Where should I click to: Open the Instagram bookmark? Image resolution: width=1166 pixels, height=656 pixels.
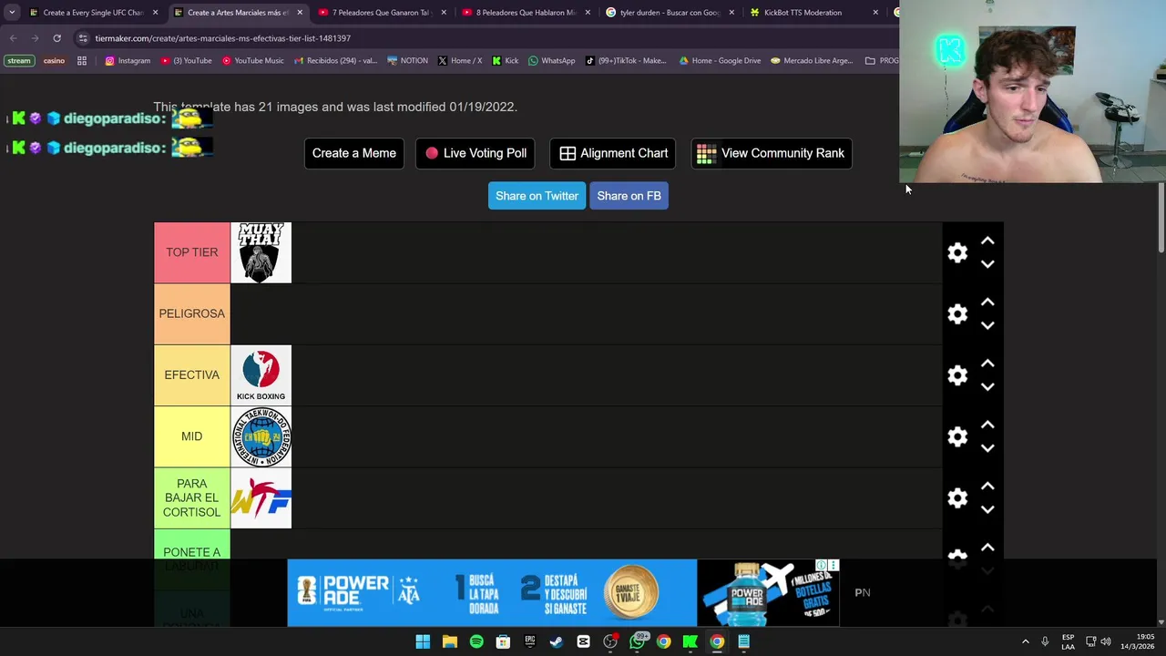[128, 61]
